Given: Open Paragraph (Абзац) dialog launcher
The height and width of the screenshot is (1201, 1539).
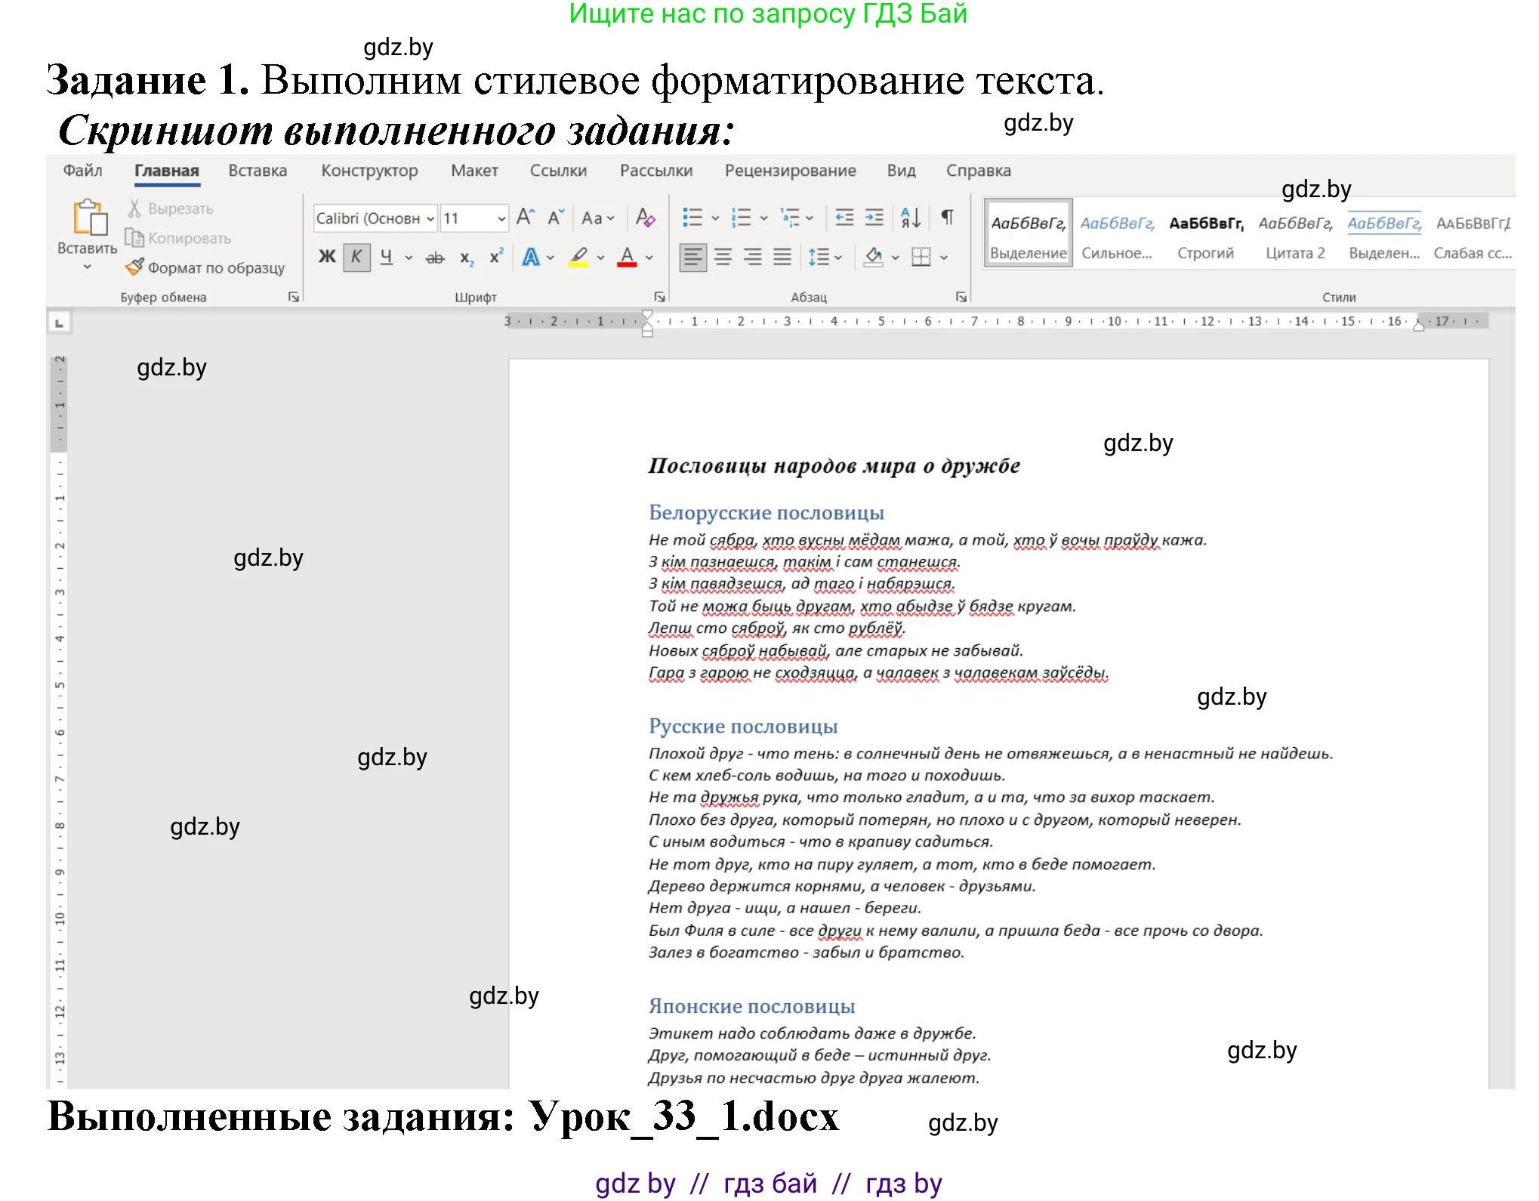Looking at the screenshot, I should [x=961, y=297].
